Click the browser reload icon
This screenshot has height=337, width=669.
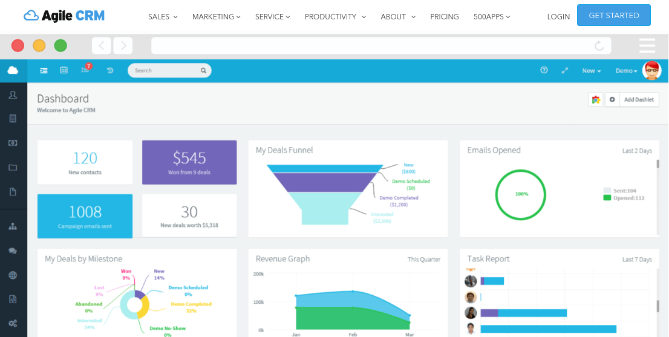click(x=599, y=45)
